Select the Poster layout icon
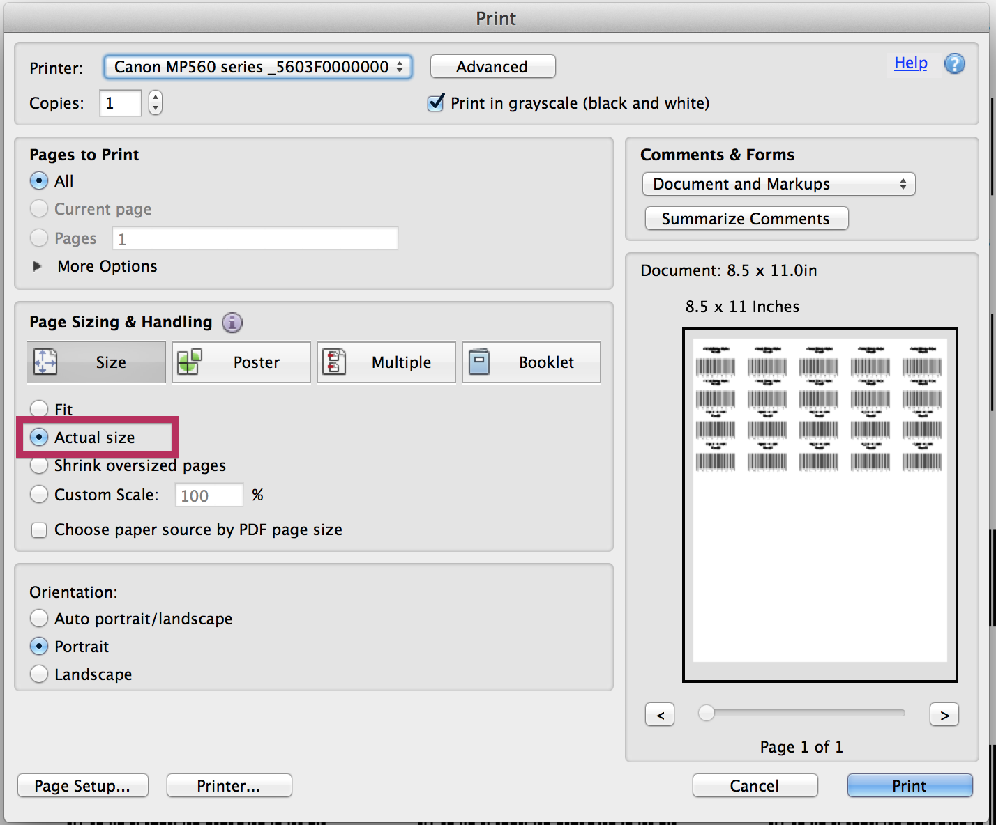The image size is (996, 825). (x=189, y=362)
